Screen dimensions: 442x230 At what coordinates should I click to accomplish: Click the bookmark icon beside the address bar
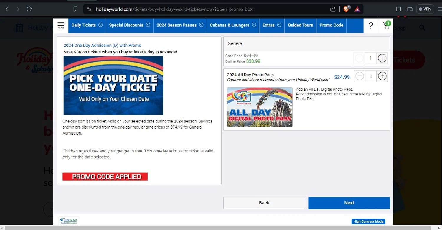(75, 9)
